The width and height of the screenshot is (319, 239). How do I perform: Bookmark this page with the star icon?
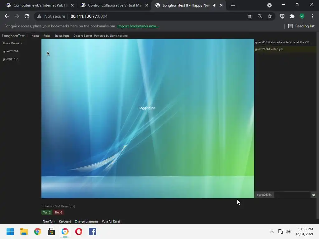[270, 16]
